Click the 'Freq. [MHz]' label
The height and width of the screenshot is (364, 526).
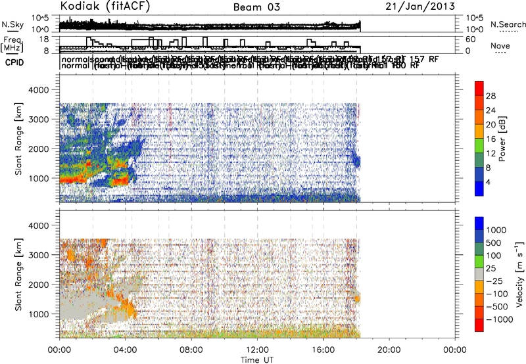pos(12,44)
